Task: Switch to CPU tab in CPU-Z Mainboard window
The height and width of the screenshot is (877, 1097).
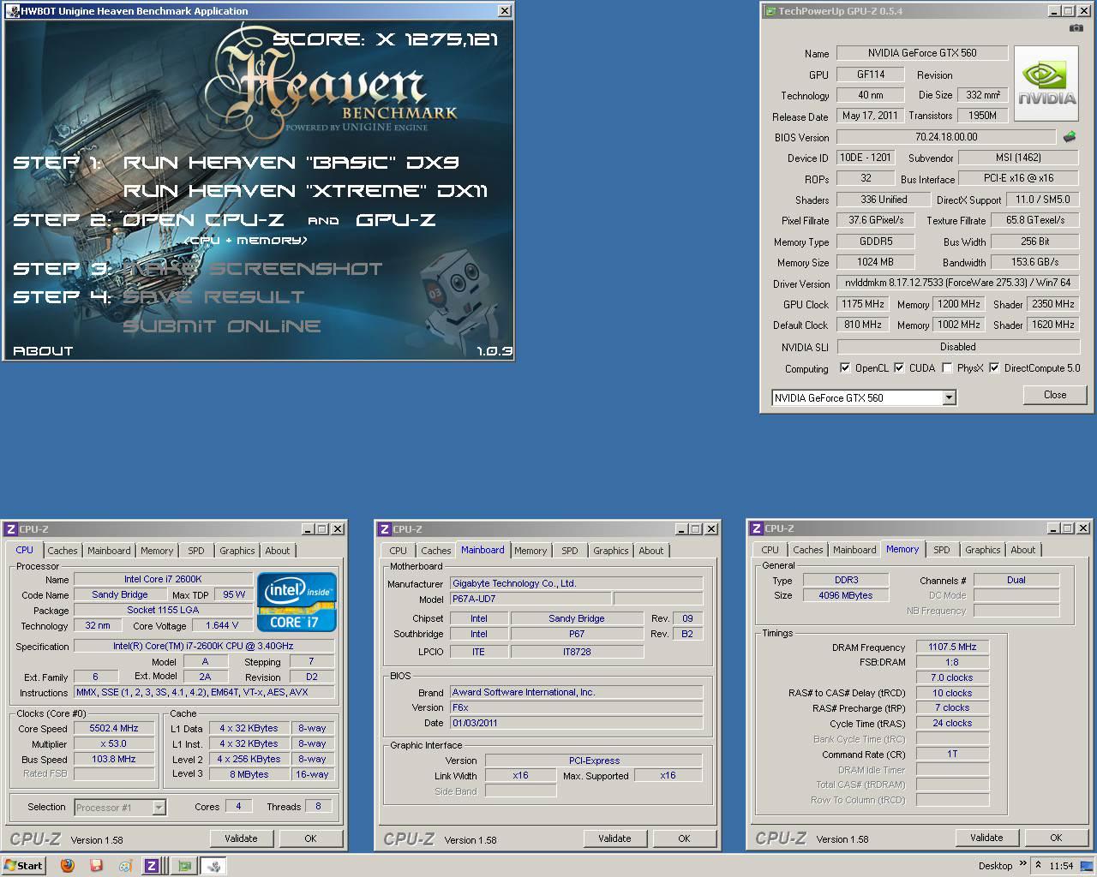Action: point(399,551)
